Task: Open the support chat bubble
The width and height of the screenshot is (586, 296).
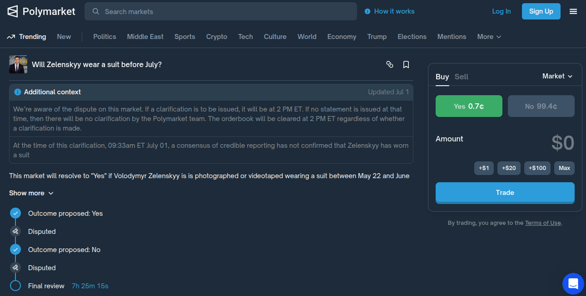Action: pyautogui.click(x=573, y=284)
